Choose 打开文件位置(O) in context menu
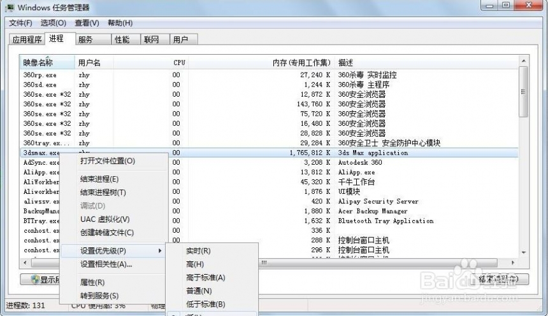The width and height of the screenshot is (548, 316). point(107,161)
